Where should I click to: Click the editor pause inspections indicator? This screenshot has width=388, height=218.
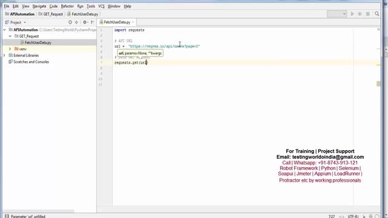378,30
